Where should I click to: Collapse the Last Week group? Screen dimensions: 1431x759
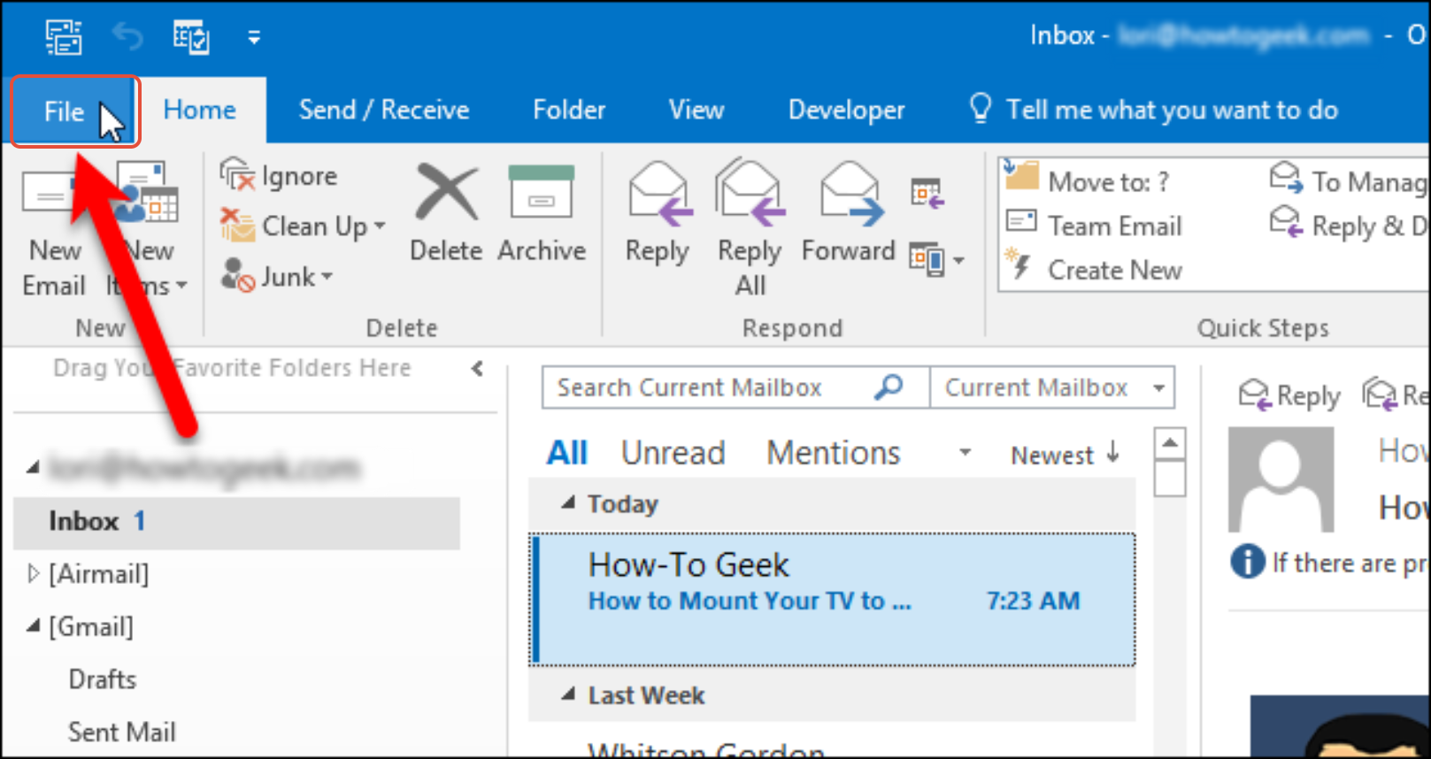click(x=568, y=694)
